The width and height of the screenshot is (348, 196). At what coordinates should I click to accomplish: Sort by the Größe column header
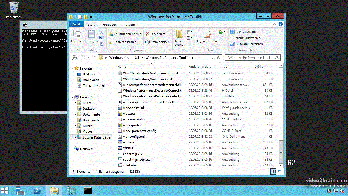(x=264, y=67)
